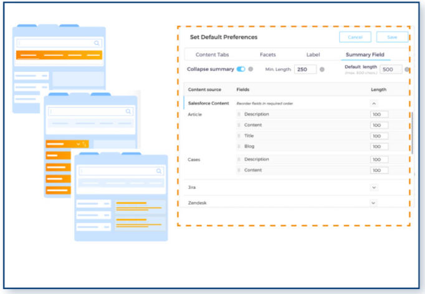Open the Facets tab
The image size is (425, 294).
pos(267,55)
